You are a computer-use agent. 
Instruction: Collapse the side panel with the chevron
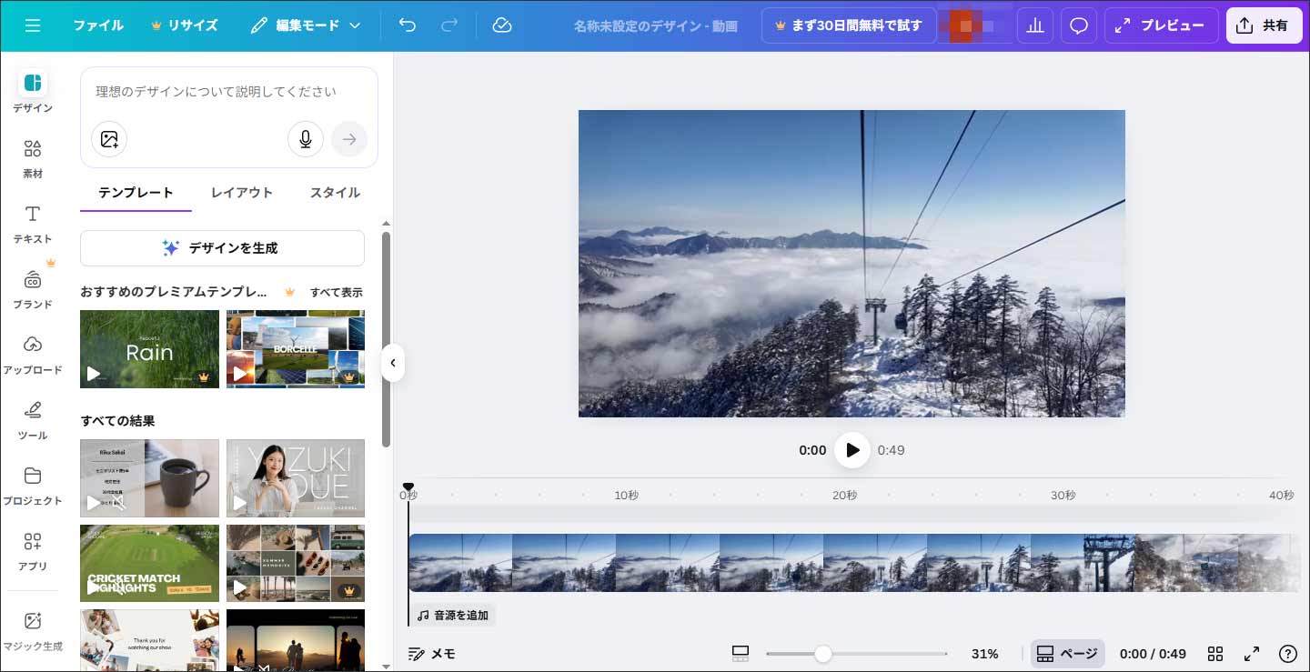[x=393, y=363]
